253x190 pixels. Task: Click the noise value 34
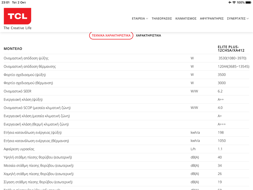tap(220, 165)
